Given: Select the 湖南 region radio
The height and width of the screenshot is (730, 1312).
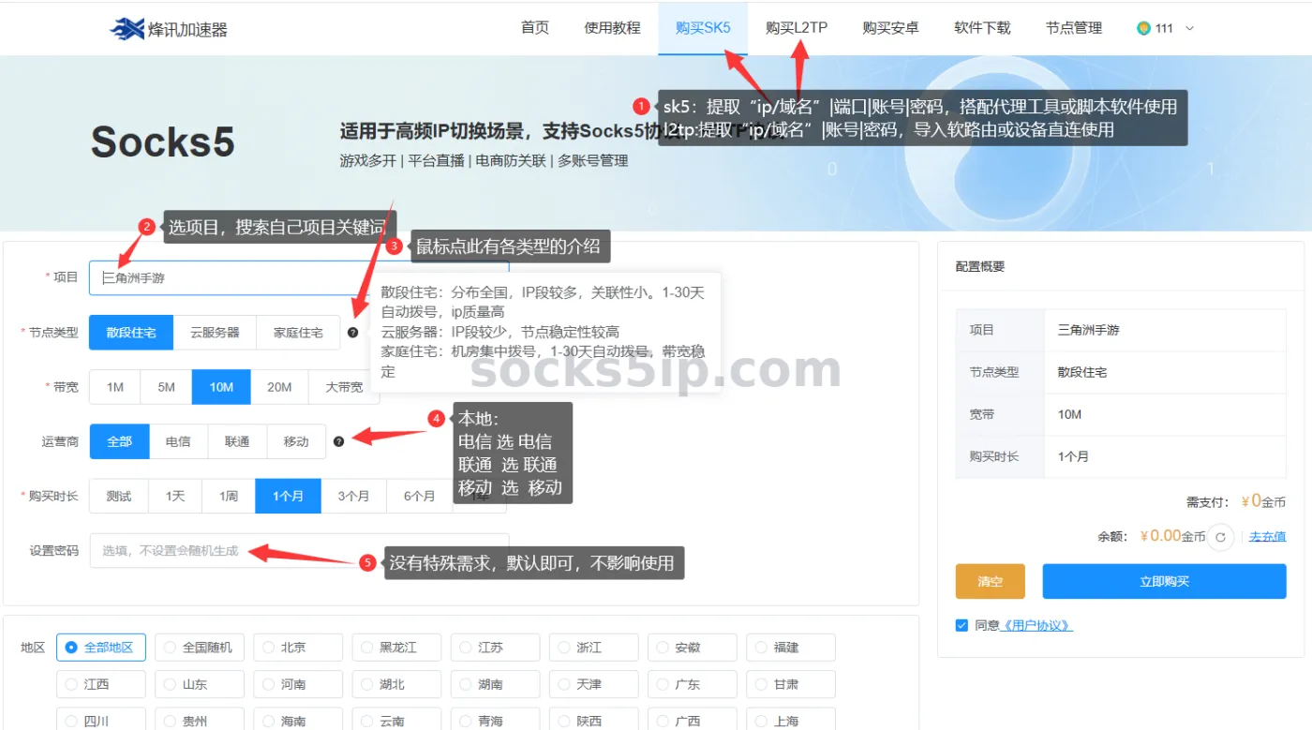Looking at the screenshot, I should click(495, 684).
